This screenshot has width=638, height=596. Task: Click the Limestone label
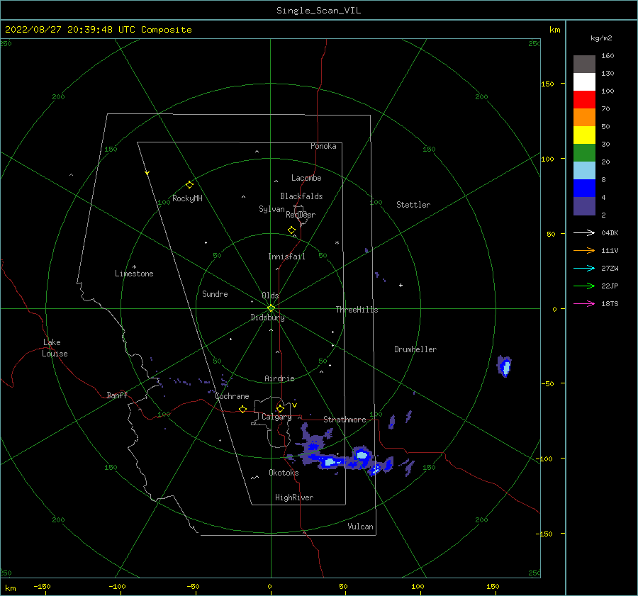pos(134,274)
